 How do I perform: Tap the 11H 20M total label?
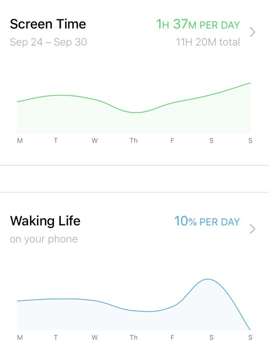point(208,42)
